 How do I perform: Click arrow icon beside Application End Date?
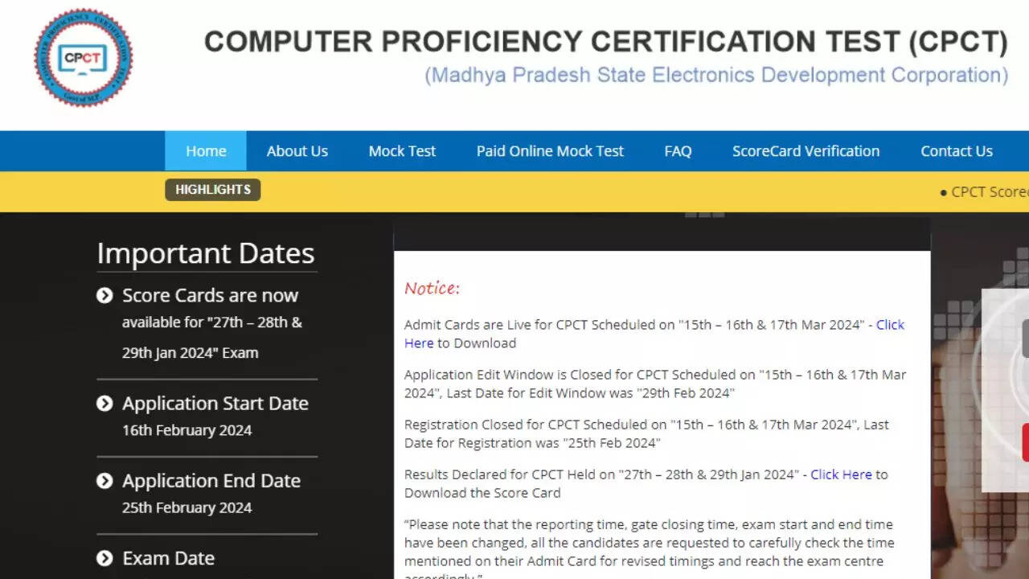105,481
